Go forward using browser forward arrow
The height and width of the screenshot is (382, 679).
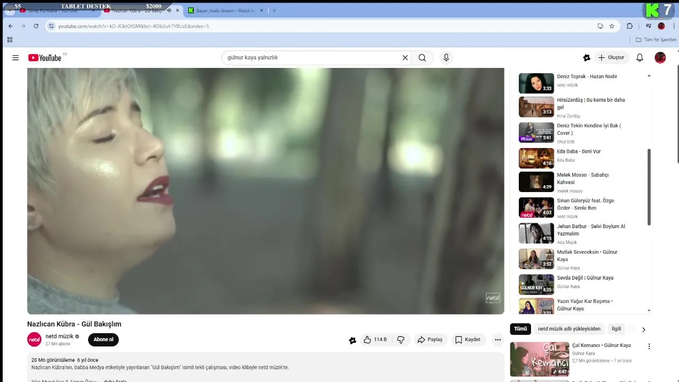click(x=23, y=26)
